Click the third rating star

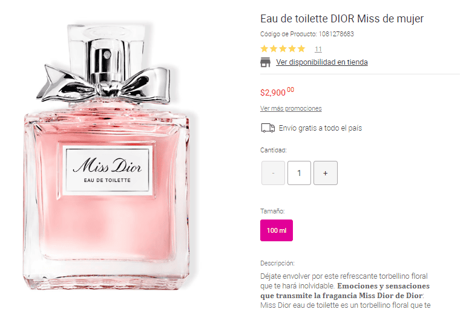pyautogui.click(x=283, y=49)
